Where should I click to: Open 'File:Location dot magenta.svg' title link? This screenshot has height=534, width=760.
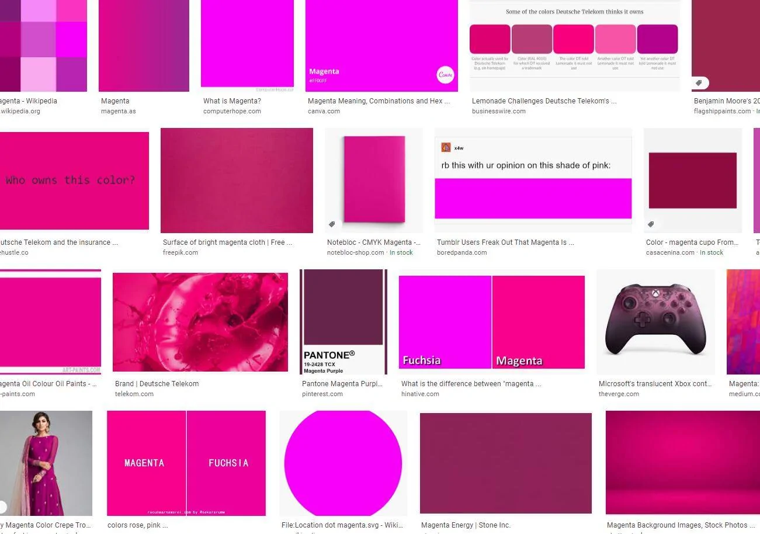pos(342,525)
